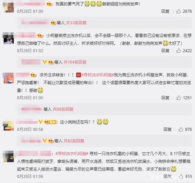Reply to the 8月20日 00:58 comment
This screenshot has width=195, height=183.
point(167,129)
